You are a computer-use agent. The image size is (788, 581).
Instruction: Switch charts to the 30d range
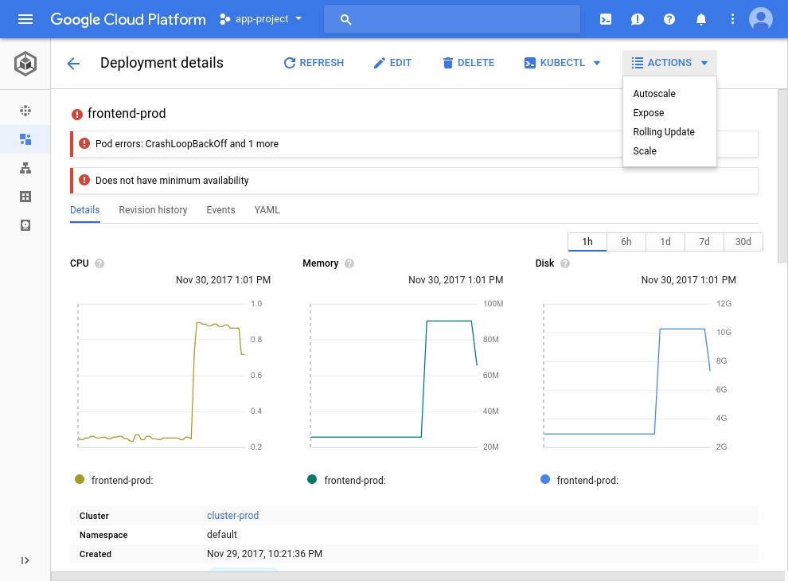pos(743,241)
